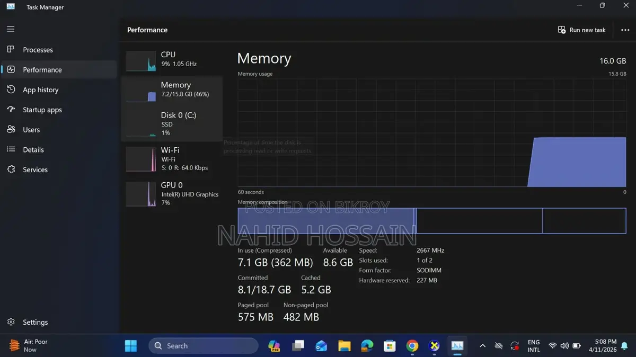Click the Users people icon
Viewport: 636px width, 357px height.
pos(11,129)
